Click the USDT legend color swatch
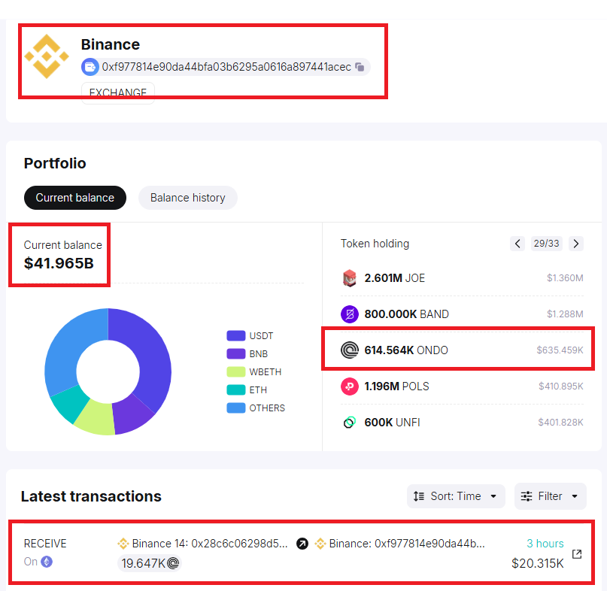The height and width of the screenshot is (591, 607). (x=235, y=335)
